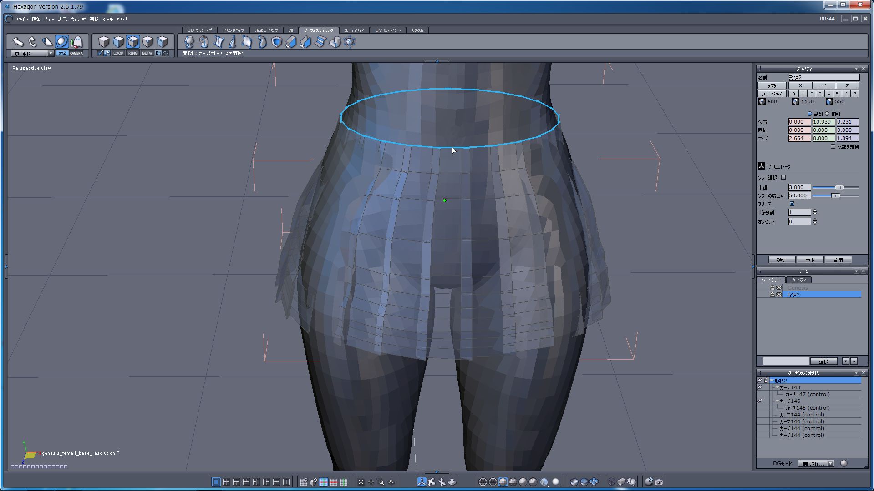Click the camera snapshot icon
The image size is (874, 491).
click(659, 482)
